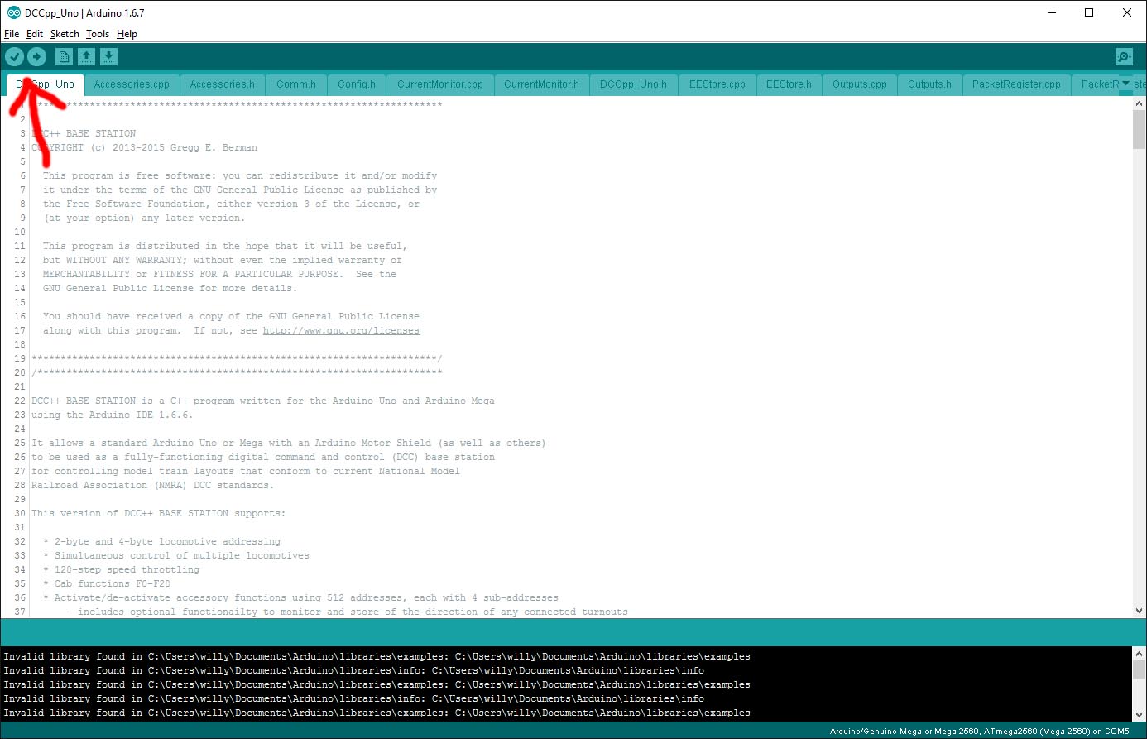This screenshot has height=739, width=1147.
Task: Switch to the CurrentMonitor.h tab
Action: (541, 84)
